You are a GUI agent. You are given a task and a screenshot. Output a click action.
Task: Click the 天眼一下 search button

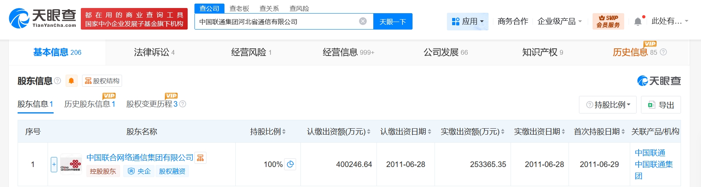[393, 22]
